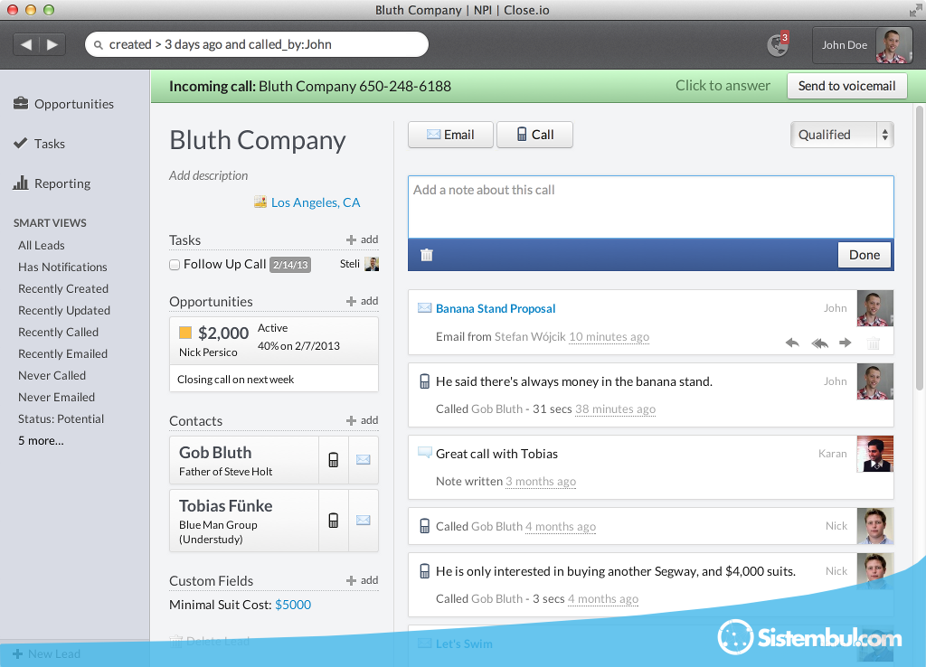Click the Call button
926x667 pixels.
click(535, 135)
